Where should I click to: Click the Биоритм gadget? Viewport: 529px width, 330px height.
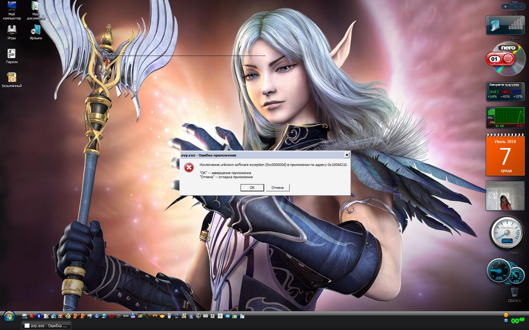pyautogui.click(x=505, y=91)
